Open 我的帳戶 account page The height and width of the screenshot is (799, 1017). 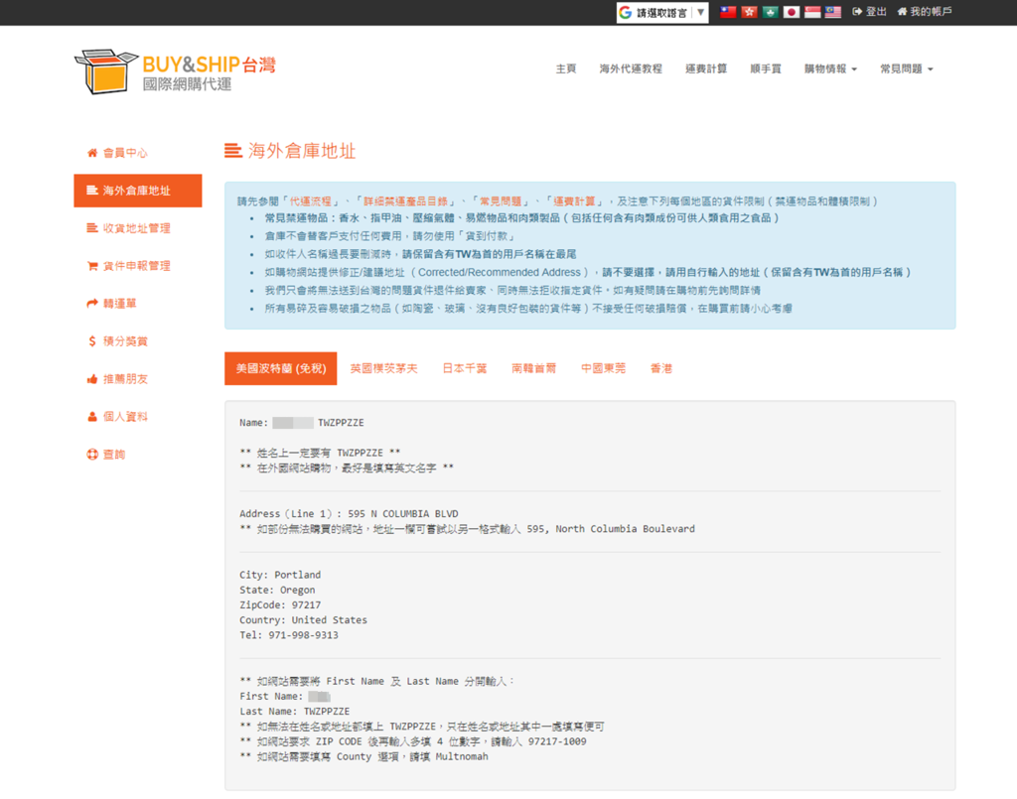click(x=924, y=12)
